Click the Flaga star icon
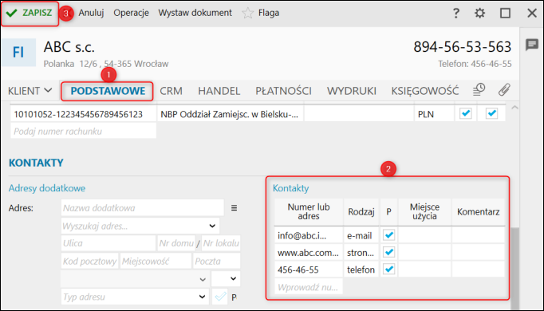Screen dimensions: 544x311 coord(248,14)
